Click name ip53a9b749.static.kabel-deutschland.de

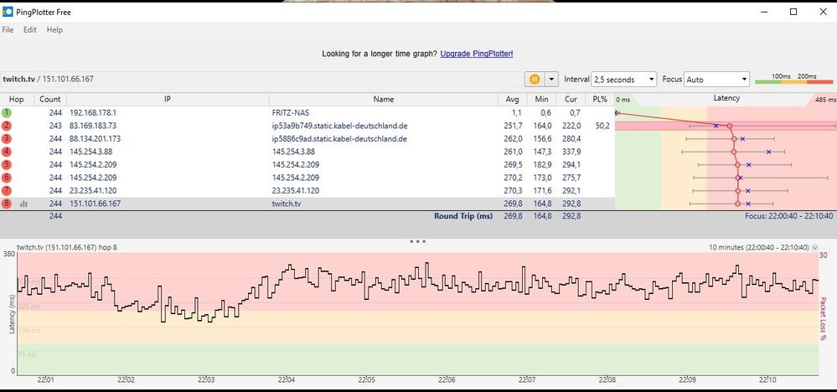pyautogui.click(x=339, y=126)
